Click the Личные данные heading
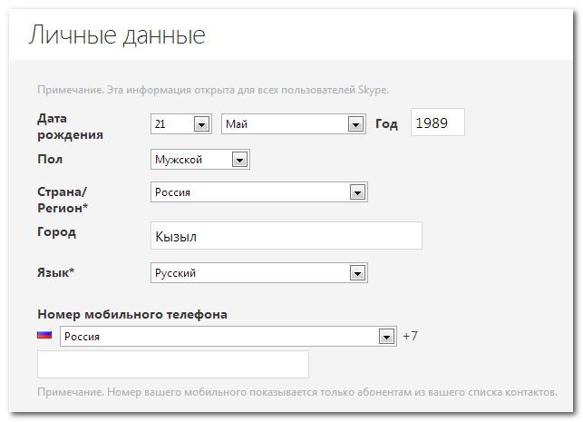The width and height of the screenshot is (583, 422). (117, 35)
